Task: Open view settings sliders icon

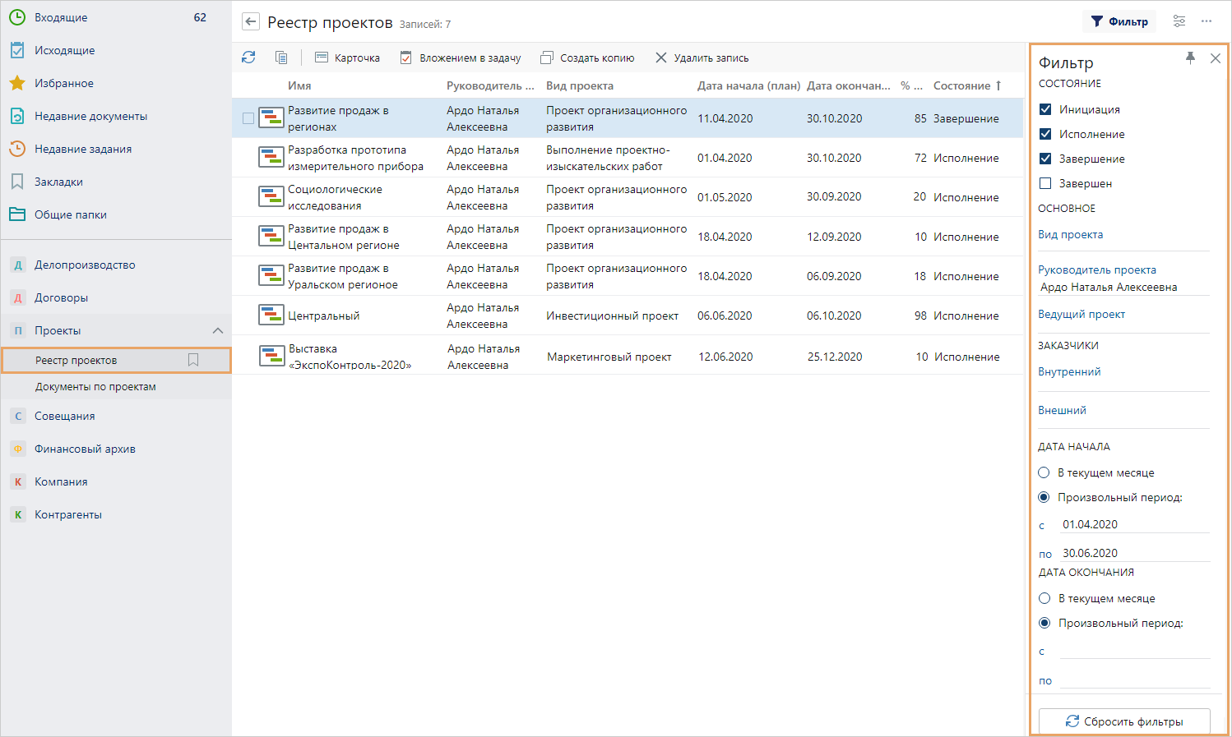Action: point(1179,21)
